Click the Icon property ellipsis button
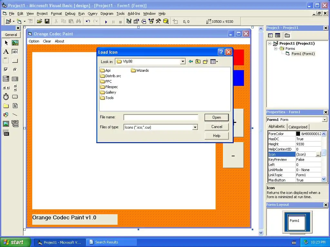This screenshot has height=247, width=330. point(318,154)
